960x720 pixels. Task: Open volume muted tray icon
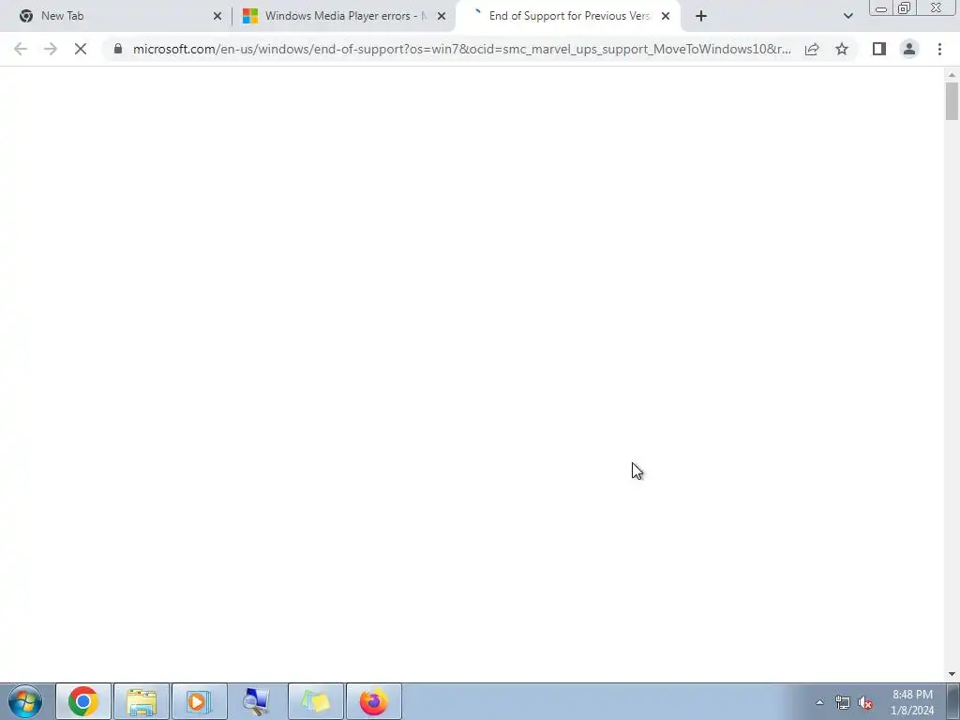[865, 702]
